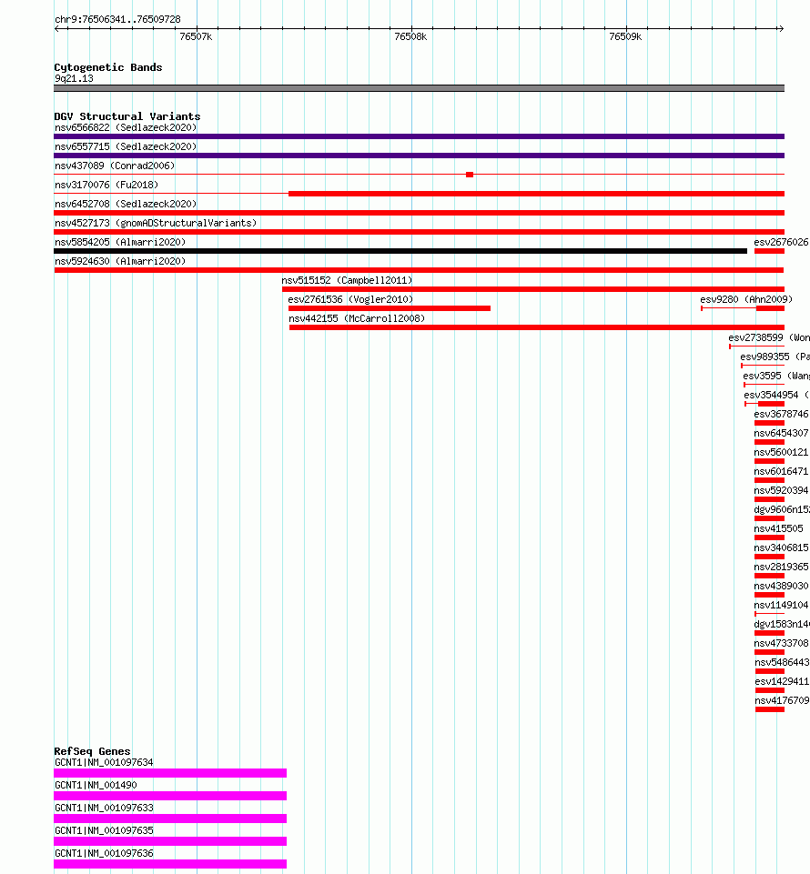Screen dimensions: 810x874
Task: Click the RefSeq Genes track title
Action: click(x=92, y=751)
